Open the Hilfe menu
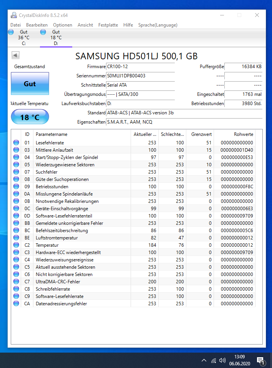The height and width of the screenshot is (368, 272). (128, 25)
